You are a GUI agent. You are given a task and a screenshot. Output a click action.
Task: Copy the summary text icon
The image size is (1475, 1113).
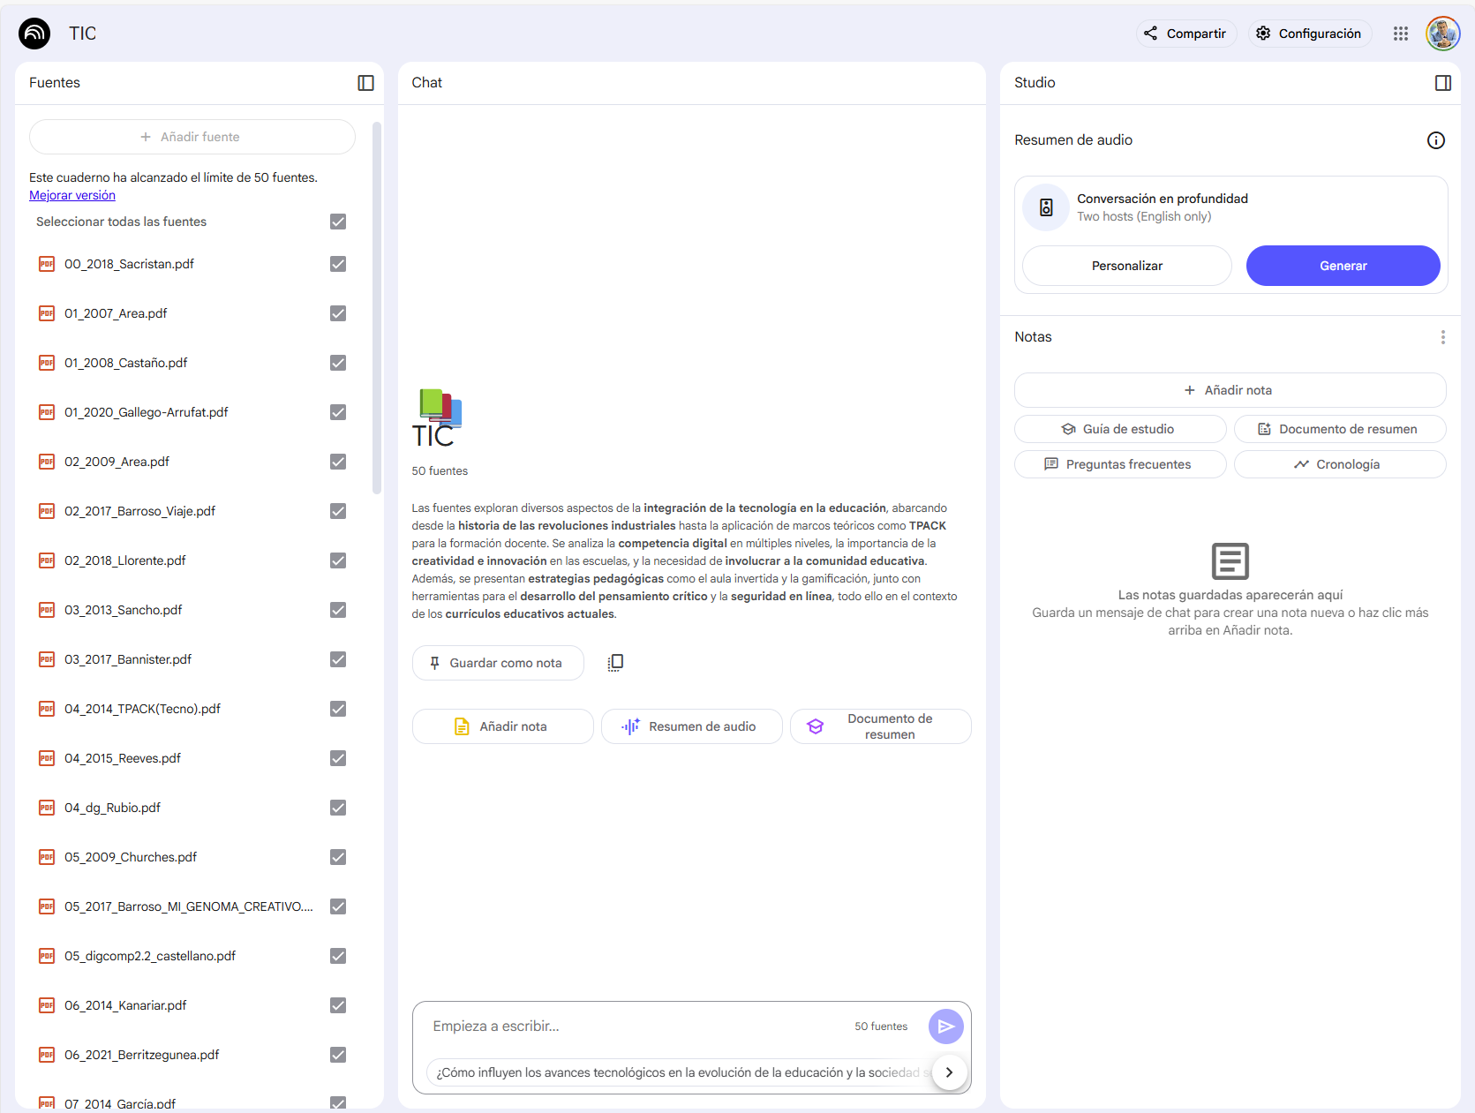[x=615, y=663]
